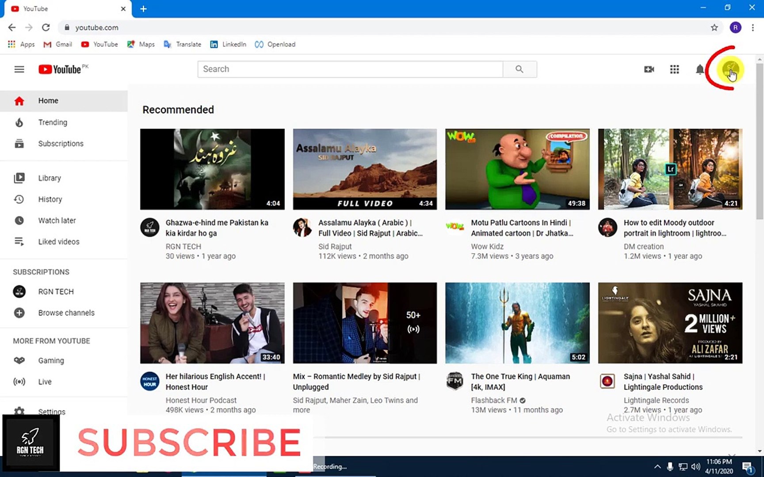Viewport: 764px width, 477px height.
Task: Reload the YouTube page
Action: (x=46, y=27)
